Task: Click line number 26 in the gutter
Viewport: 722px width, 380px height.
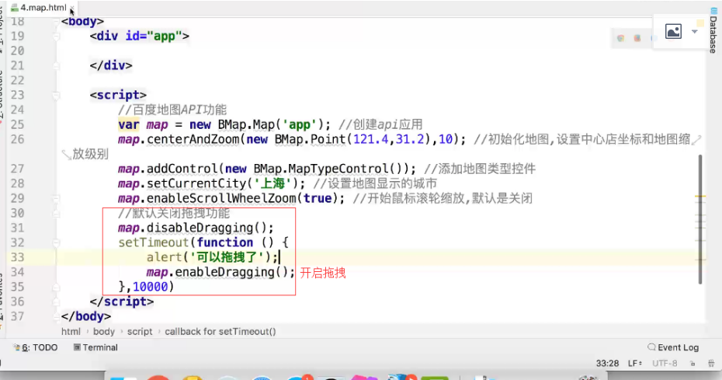Action: coord(18,139)
